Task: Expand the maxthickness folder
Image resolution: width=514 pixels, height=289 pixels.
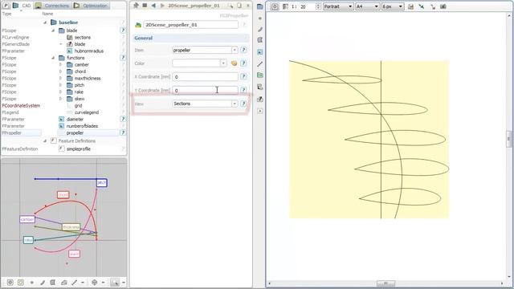Action: 60,79
